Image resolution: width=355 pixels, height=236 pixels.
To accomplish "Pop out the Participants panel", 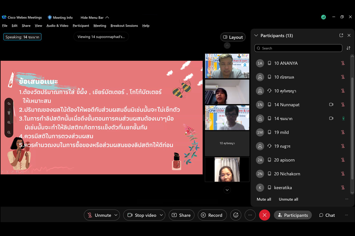I will pyautogui.click(x=341, y=35).
